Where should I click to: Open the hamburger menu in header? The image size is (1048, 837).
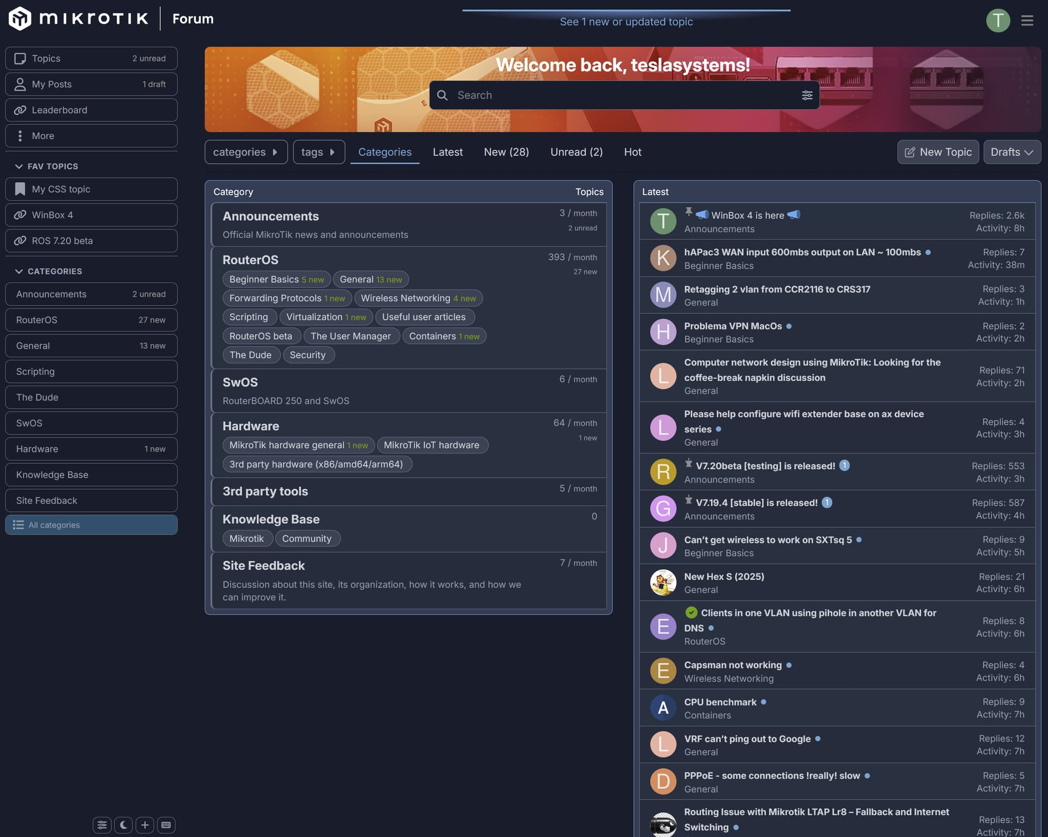pyautogui.click(x=1027, y=20)
